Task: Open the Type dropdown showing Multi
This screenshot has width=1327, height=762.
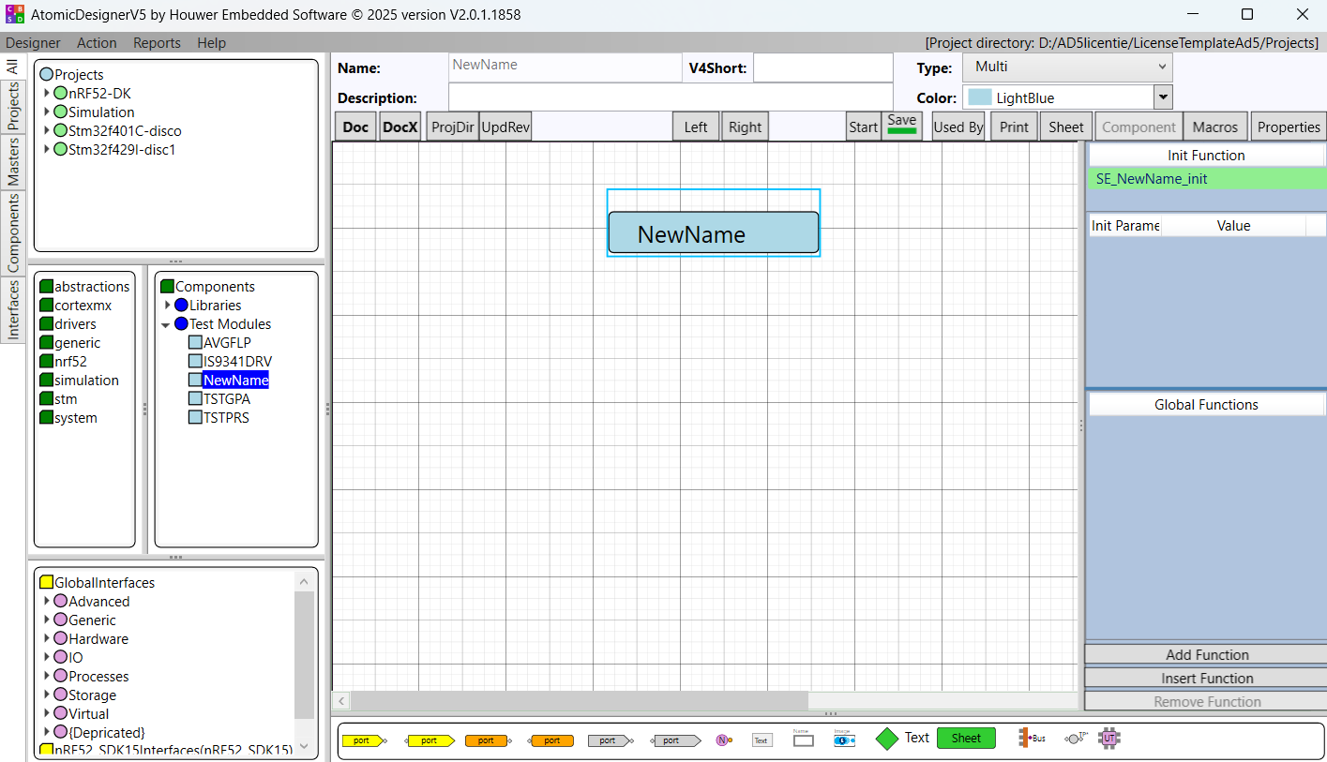Action: point(1067,67)
